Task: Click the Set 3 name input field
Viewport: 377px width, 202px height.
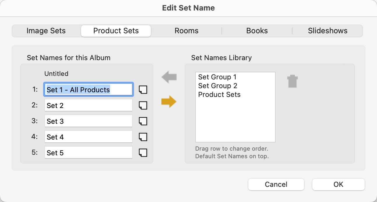Action: coord(88,121)
